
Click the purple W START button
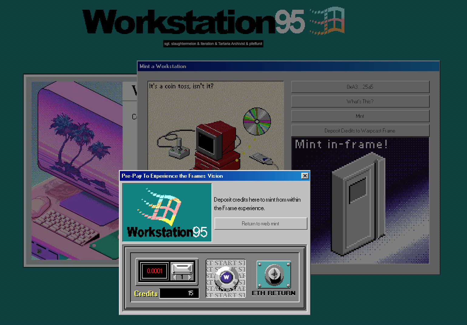click(x=226, y=278)
